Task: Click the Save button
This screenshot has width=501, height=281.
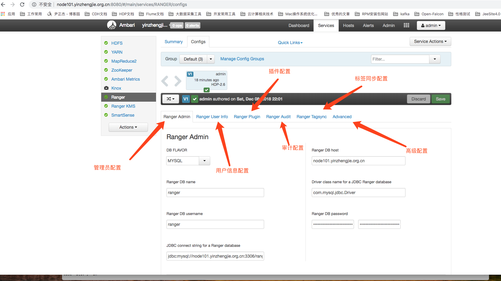Action: [x=441, y=99]
